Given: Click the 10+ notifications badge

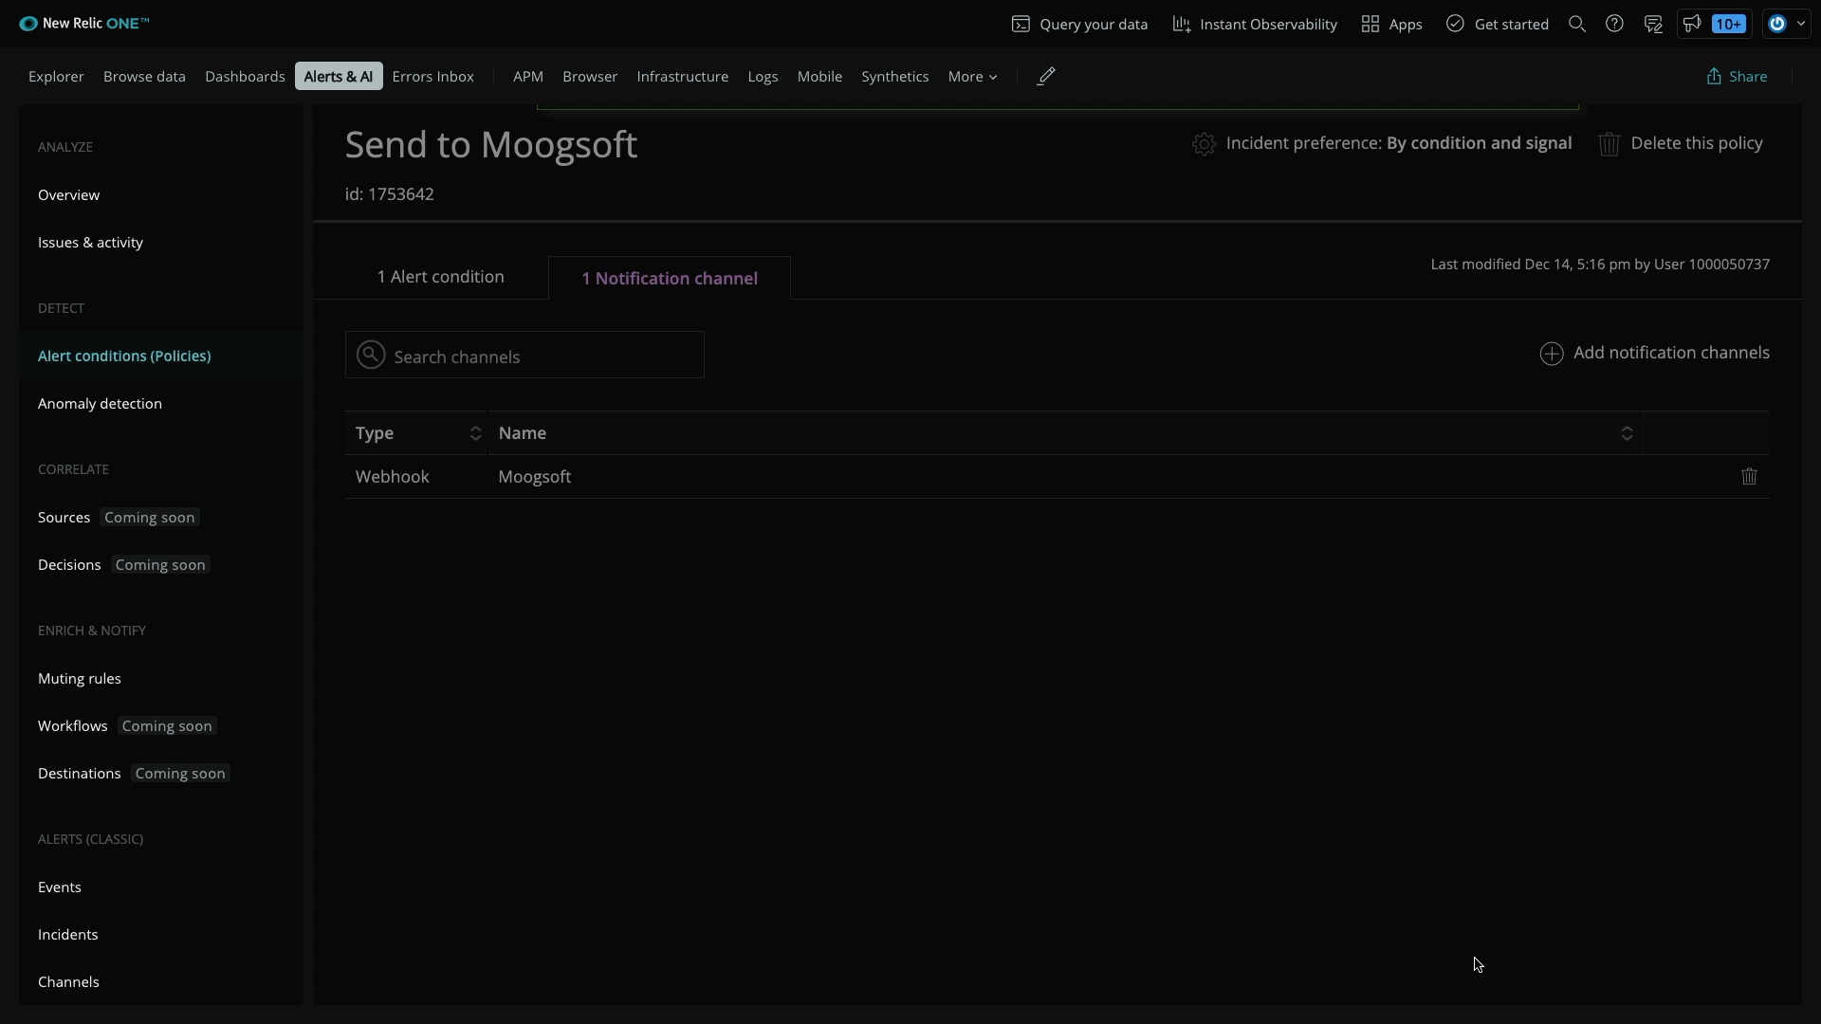Looking at the screenshot, I should (x=1729, y=25).
